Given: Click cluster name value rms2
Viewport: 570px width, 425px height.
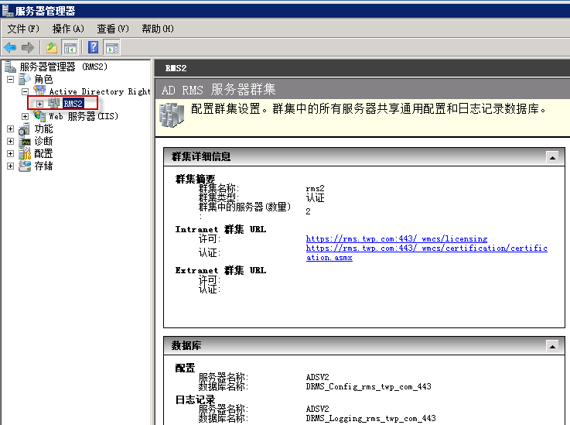Looking at the screenshot, I should point(315,188).
